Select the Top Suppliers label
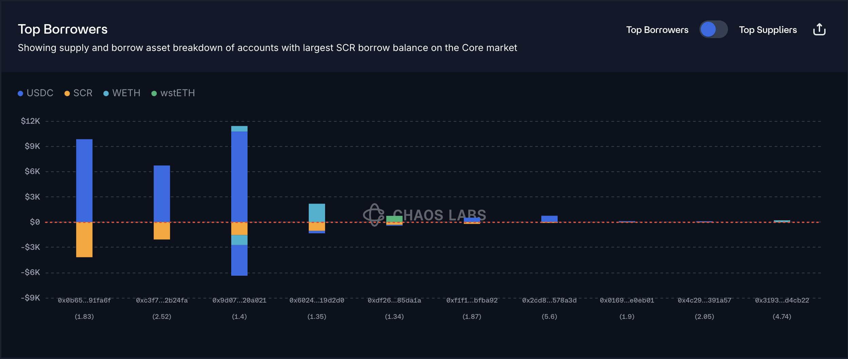 [768, 30]
